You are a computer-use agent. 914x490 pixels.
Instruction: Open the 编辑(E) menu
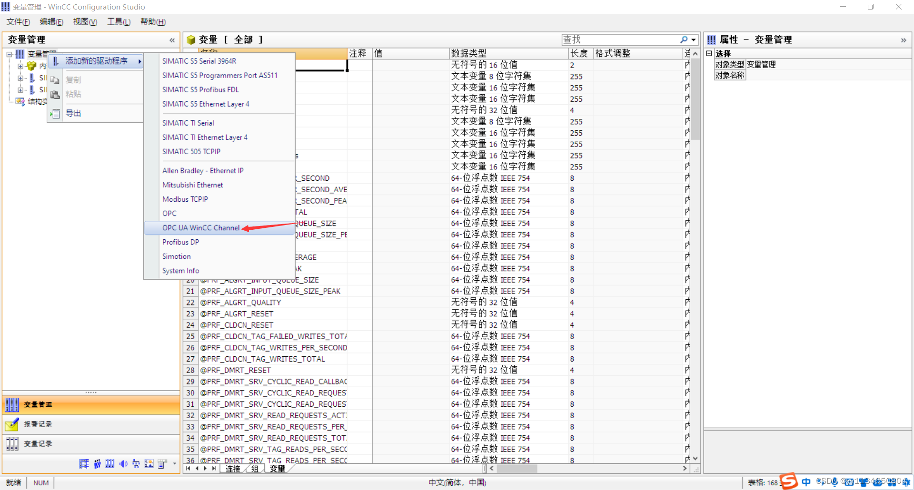click(51, 22)
